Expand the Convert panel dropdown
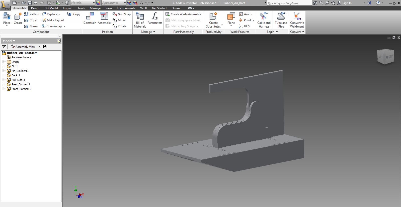The image size is (401, 207). (x=303, y=32)
